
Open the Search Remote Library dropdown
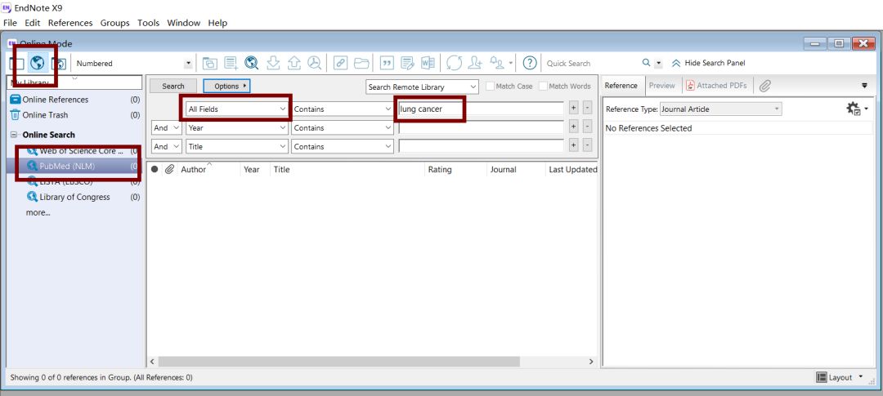point(422,87)
